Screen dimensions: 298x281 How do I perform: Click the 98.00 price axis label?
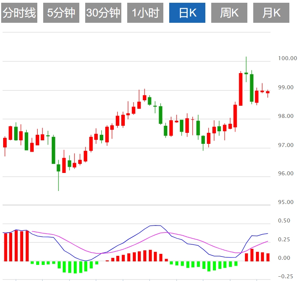click(286, 116)
